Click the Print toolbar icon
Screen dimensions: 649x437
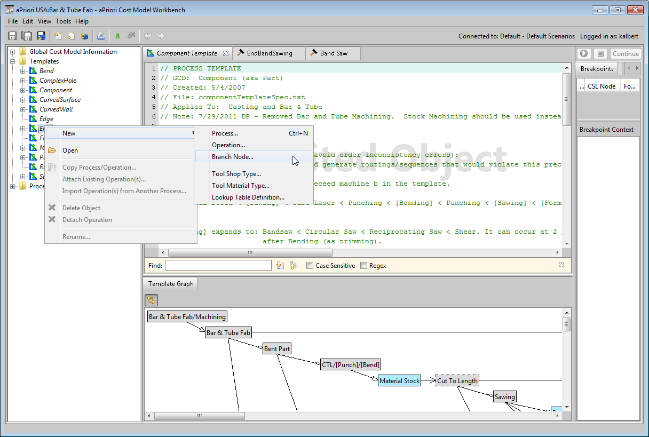tap(101, 36)
